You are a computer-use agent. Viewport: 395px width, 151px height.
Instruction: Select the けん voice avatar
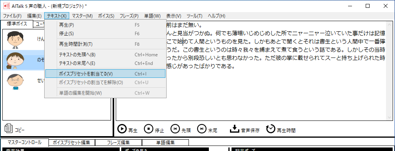coord(15,40)
